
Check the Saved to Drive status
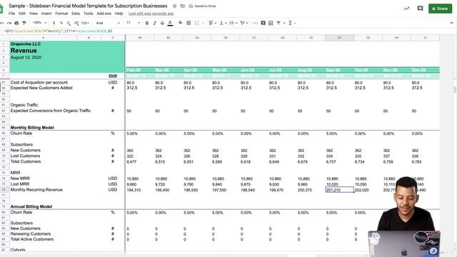click(202, 6)
